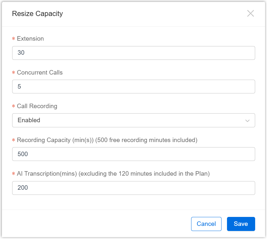Click the Call Recording label
Viewport: 267px width, 239px height.
[x=37, y=106]
